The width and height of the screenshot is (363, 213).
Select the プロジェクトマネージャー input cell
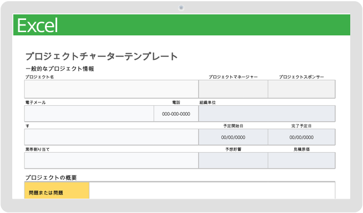(233, 89)
